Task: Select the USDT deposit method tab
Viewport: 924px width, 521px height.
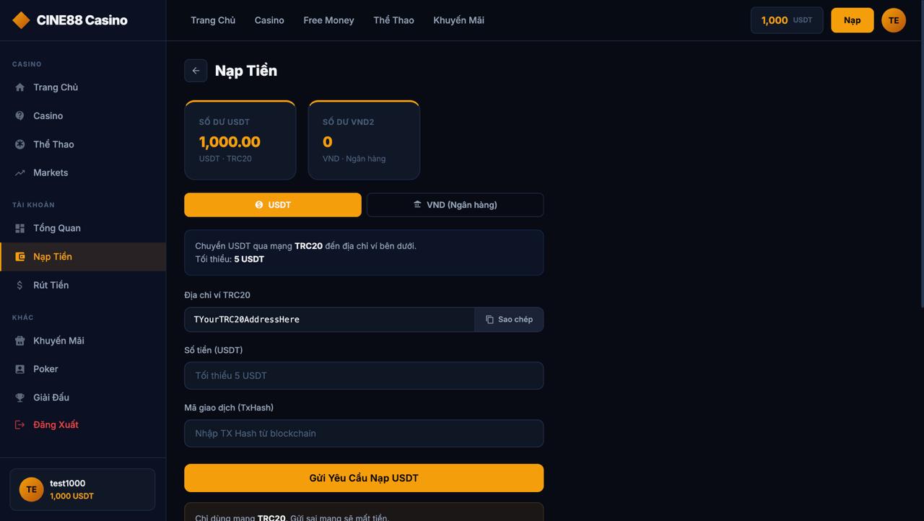Action: point(273,205)
